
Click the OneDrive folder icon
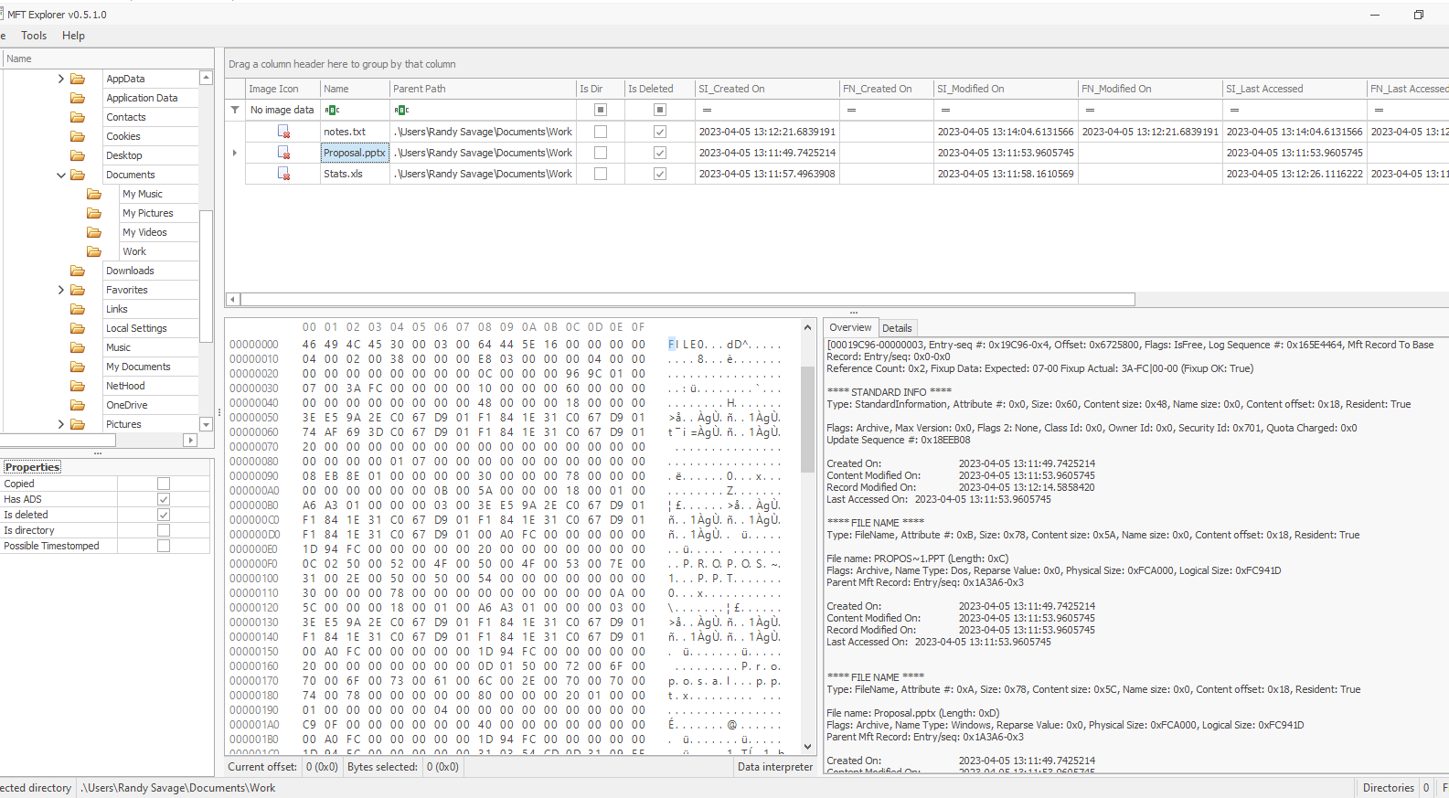tap(78, 405)
